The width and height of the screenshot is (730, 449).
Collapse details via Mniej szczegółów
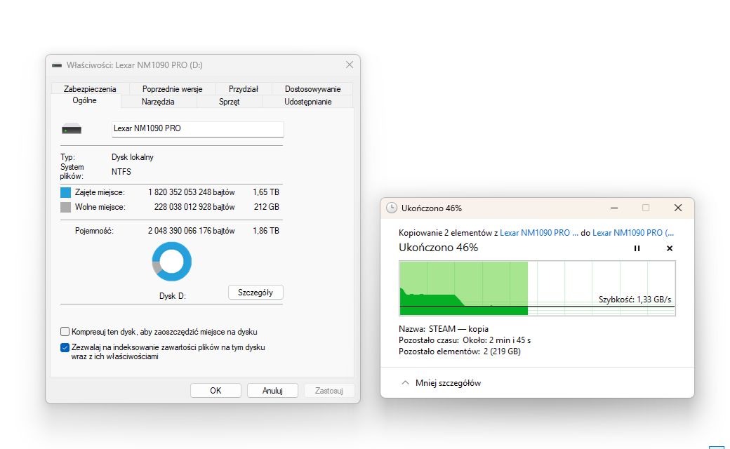pyautogui.click(x=441, y=383)
